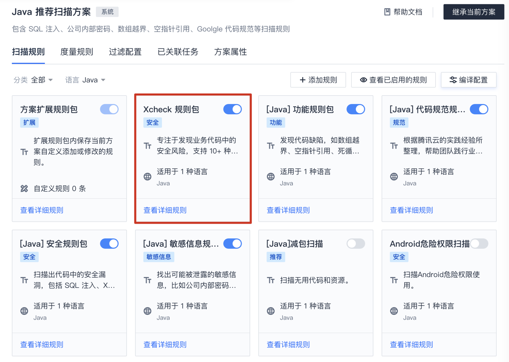Click globe icon in Xcheck 规则包 card
The height and width of the screenshot is (362, 509).
(147, 177)
